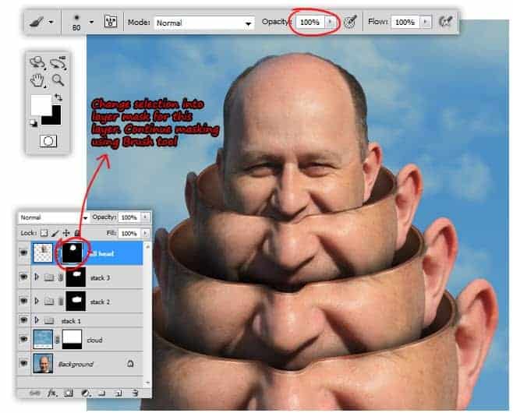Toggle lock image pixels brush icon
The image size is (513, 413).
(x=55, y=233)
